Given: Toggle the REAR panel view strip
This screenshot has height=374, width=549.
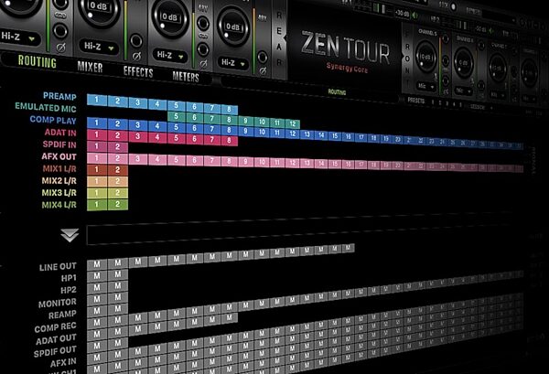Looking at the screenshot, I should click(x=279, y=39).
